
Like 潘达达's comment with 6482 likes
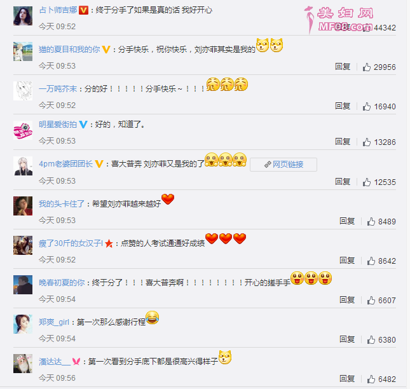[x=371, y=379]
